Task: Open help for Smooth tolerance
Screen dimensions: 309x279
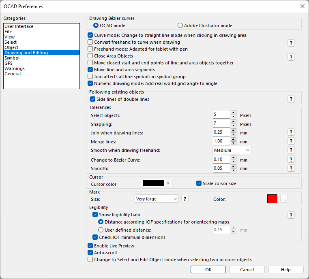Action: click(x=291, y=168)
